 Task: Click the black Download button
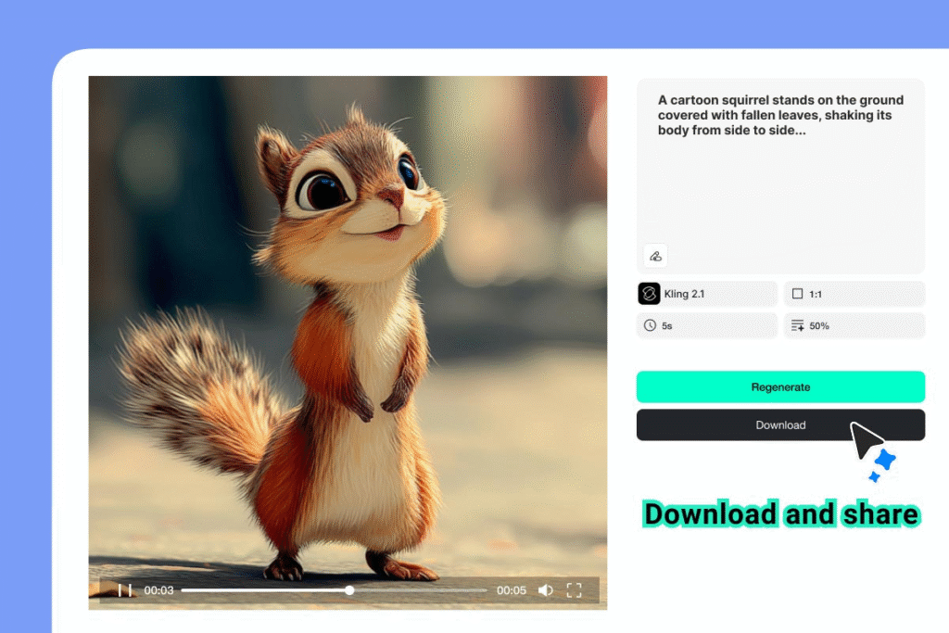[780, 425]
